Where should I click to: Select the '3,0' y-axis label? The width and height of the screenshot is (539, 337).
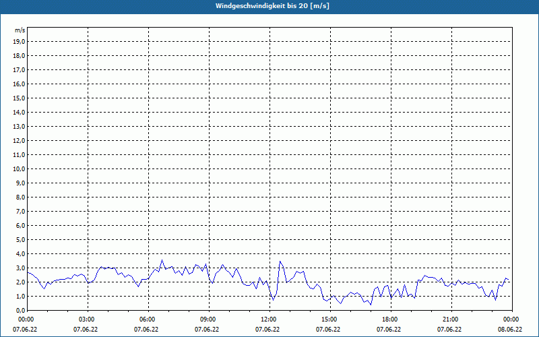20,268
